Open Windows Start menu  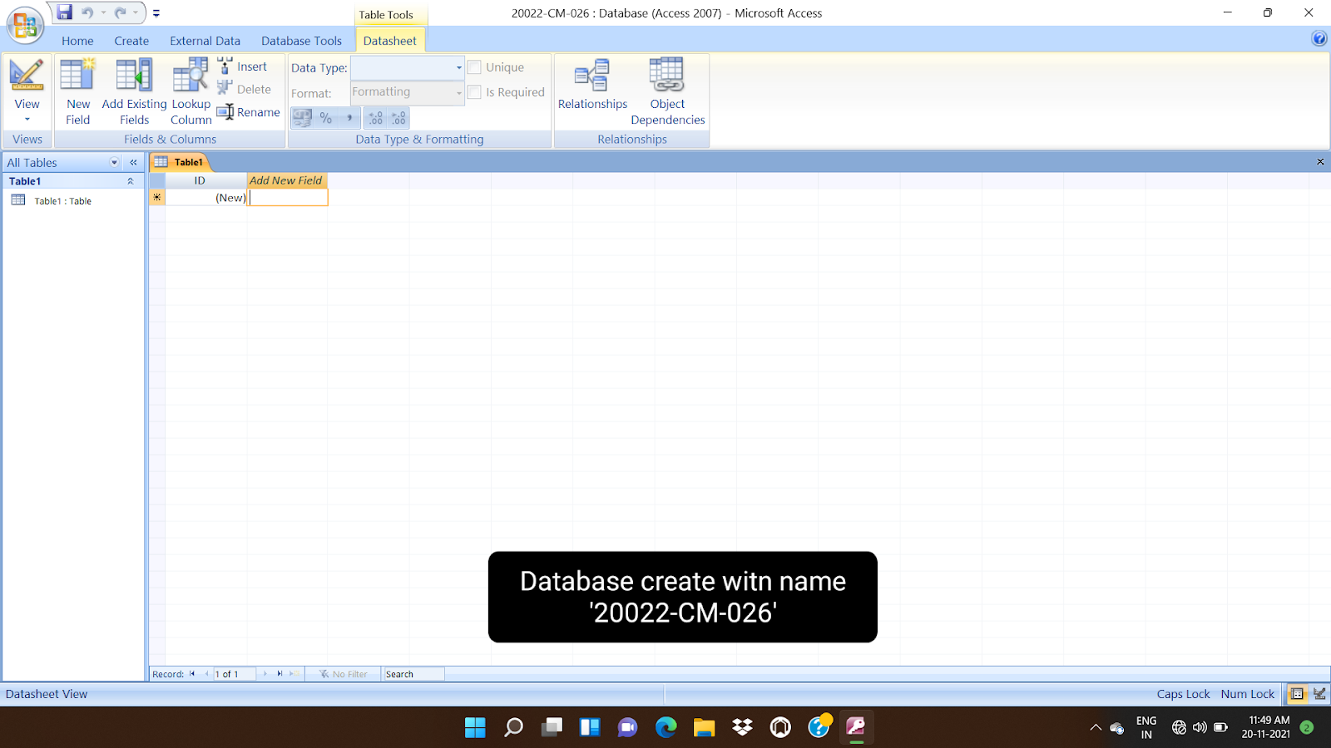pos(475,727)
